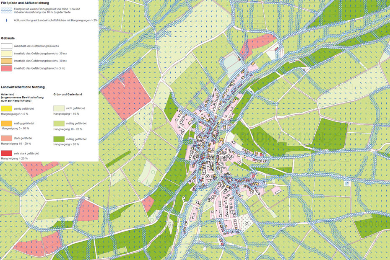Viewport: 390px width, 260px height.
Task: Click the 'stark gefährdet' label
Action: [x=23, y=138]
